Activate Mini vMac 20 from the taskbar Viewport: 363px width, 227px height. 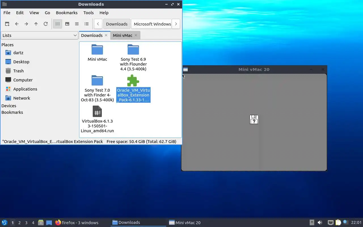(x=195, y=223)
